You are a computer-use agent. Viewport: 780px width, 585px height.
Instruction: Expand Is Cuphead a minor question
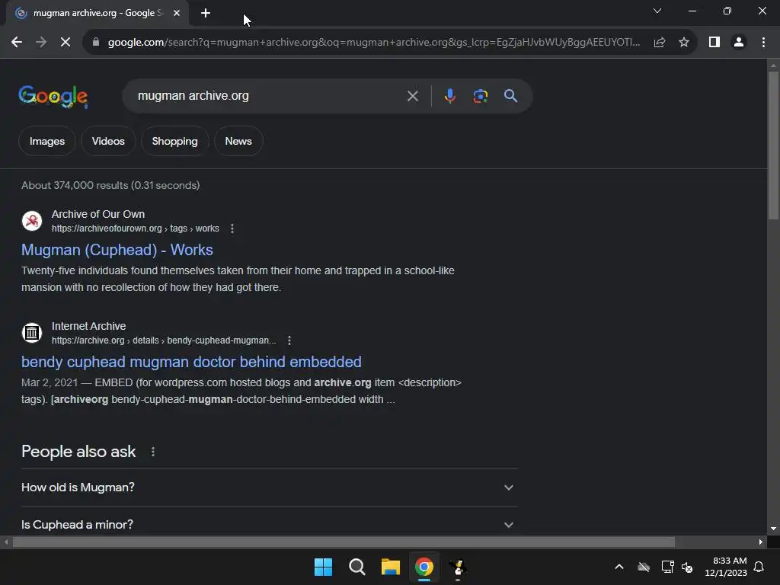(269, 524)
